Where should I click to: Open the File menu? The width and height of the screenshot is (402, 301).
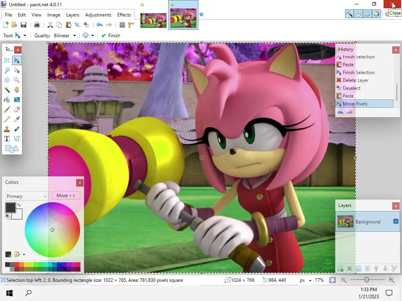tap(9, 15)
